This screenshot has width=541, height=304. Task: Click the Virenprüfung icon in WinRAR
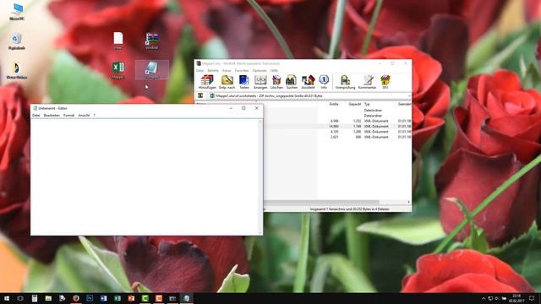tap(345, 82)
